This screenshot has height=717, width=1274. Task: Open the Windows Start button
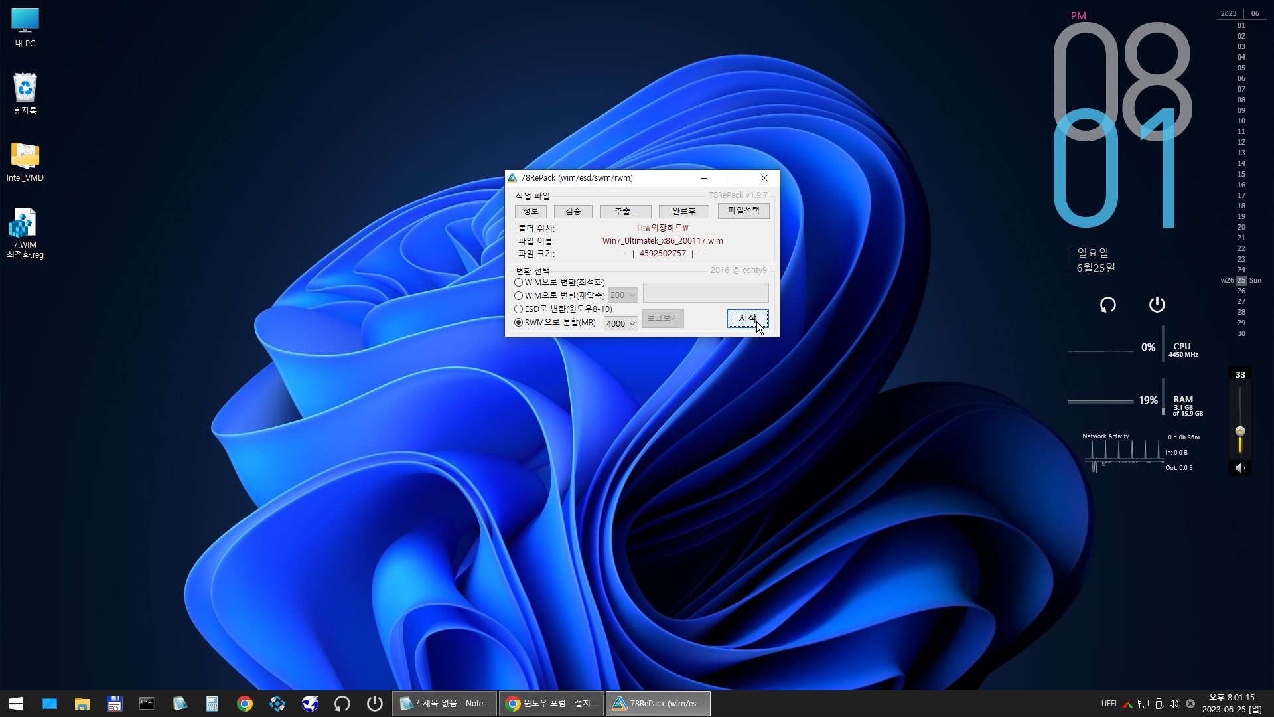click(16, 704)
